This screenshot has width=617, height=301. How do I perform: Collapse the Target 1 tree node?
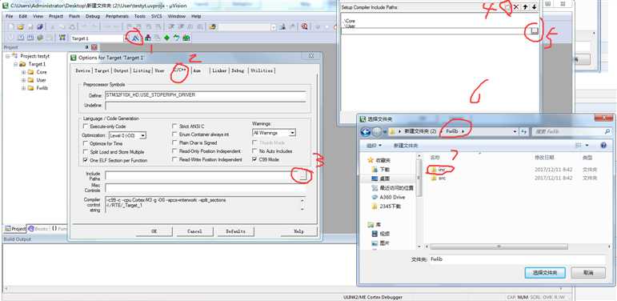coord(16,64)
